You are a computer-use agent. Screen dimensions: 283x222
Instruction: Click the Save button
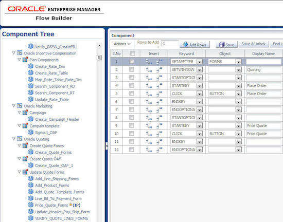pos(226,45)
